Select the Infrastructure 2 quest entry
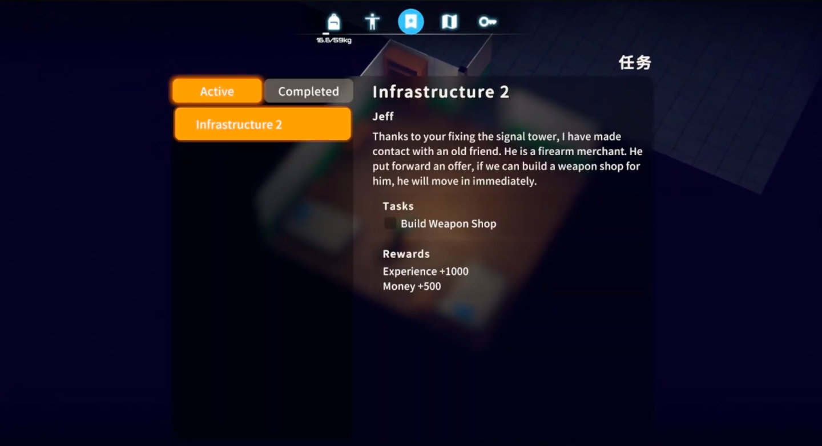 262,124
